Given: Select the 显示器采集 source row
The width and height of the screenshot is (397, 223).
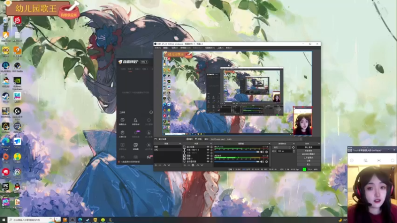Looking at the screenshot, I should (198, 162).
